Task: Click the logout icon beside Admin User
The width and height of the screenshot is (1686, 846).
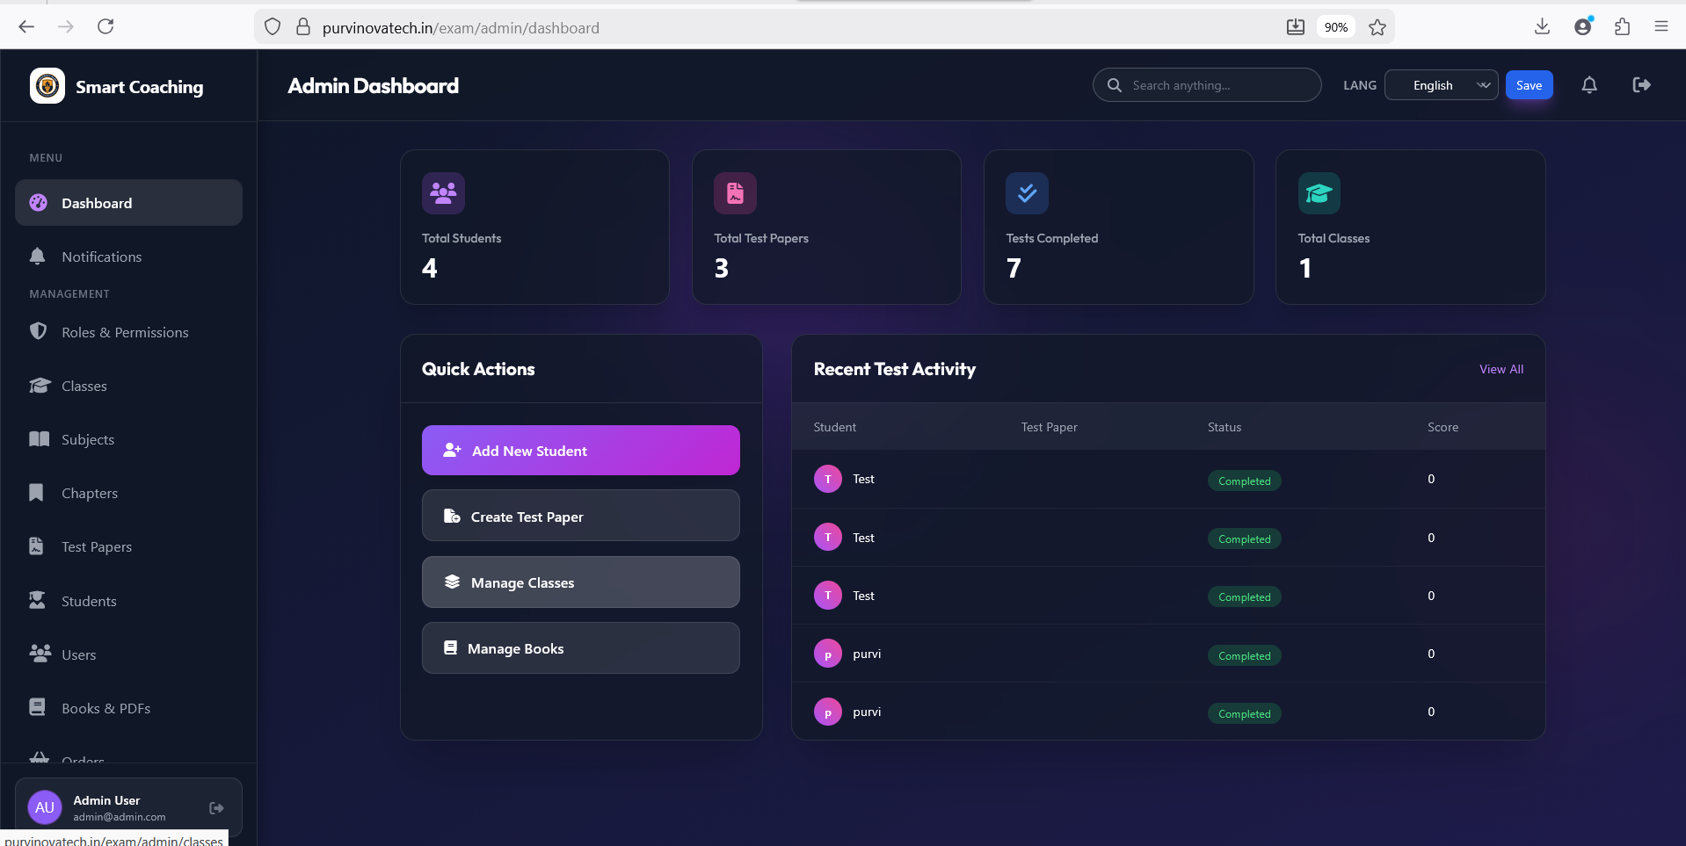Action: [215, 807]
